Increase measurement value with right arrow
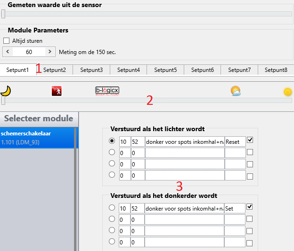The height and width of the screenshot is (251, 294). click(x=50, y=52)
